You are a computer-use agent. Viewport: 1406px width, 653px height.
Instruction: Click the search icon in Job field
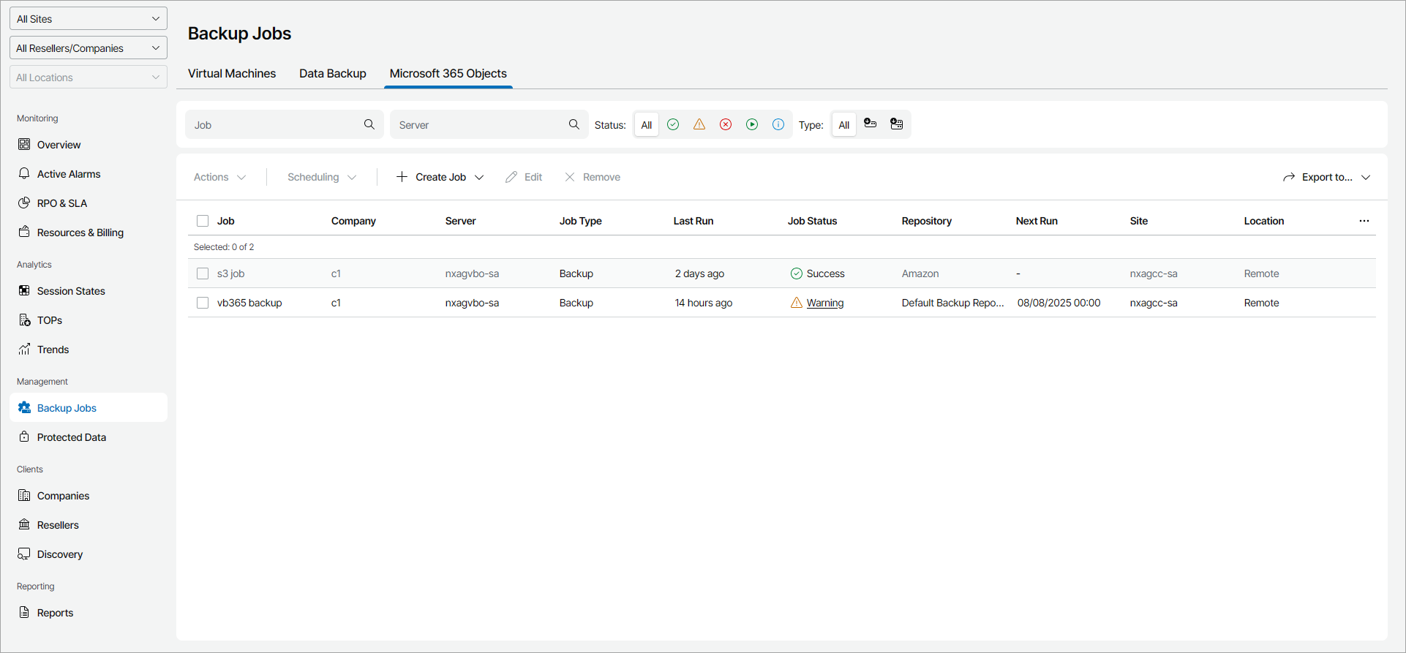pyautogui.click(x=369, y=124)
